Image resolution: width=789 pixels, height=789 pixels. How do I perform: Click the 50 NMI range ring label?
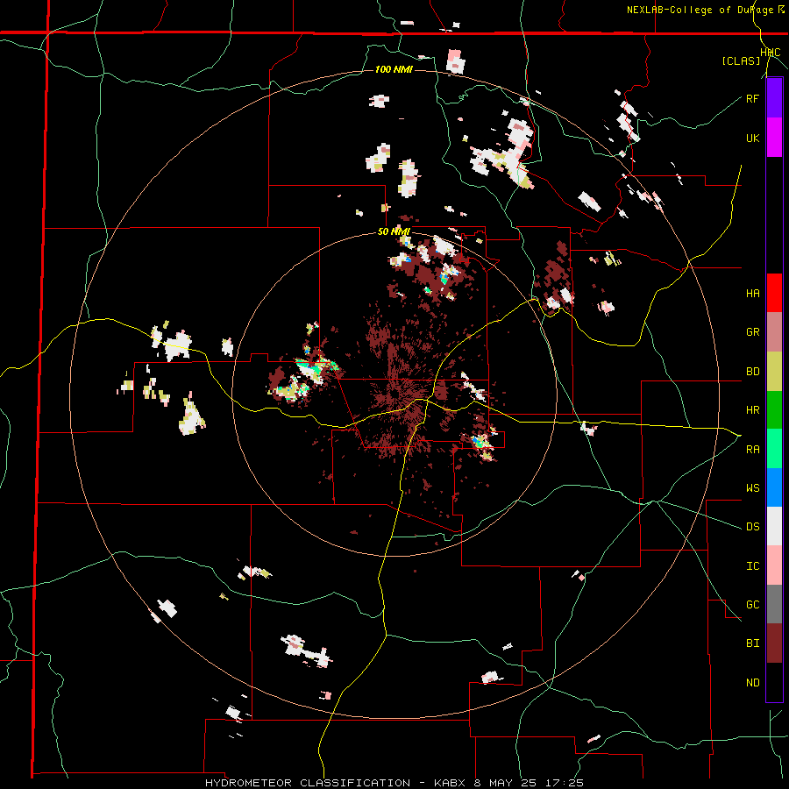click(x=394, y=231)
